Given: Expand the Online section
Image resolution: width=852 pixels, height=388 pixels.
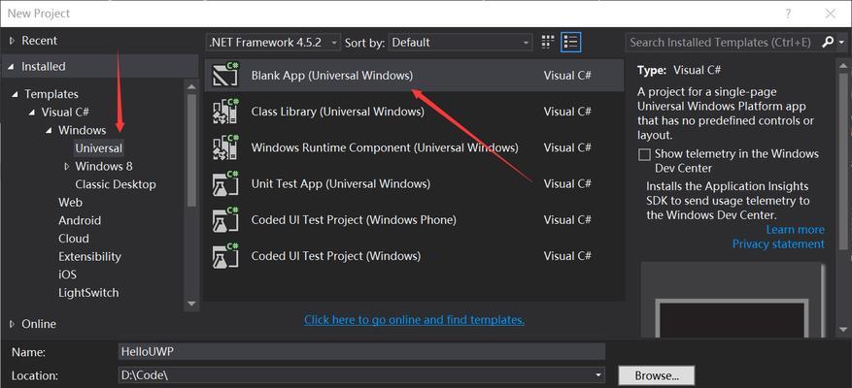Looking at the screenshot, I should pyautogui.click(x=13, y=324).
